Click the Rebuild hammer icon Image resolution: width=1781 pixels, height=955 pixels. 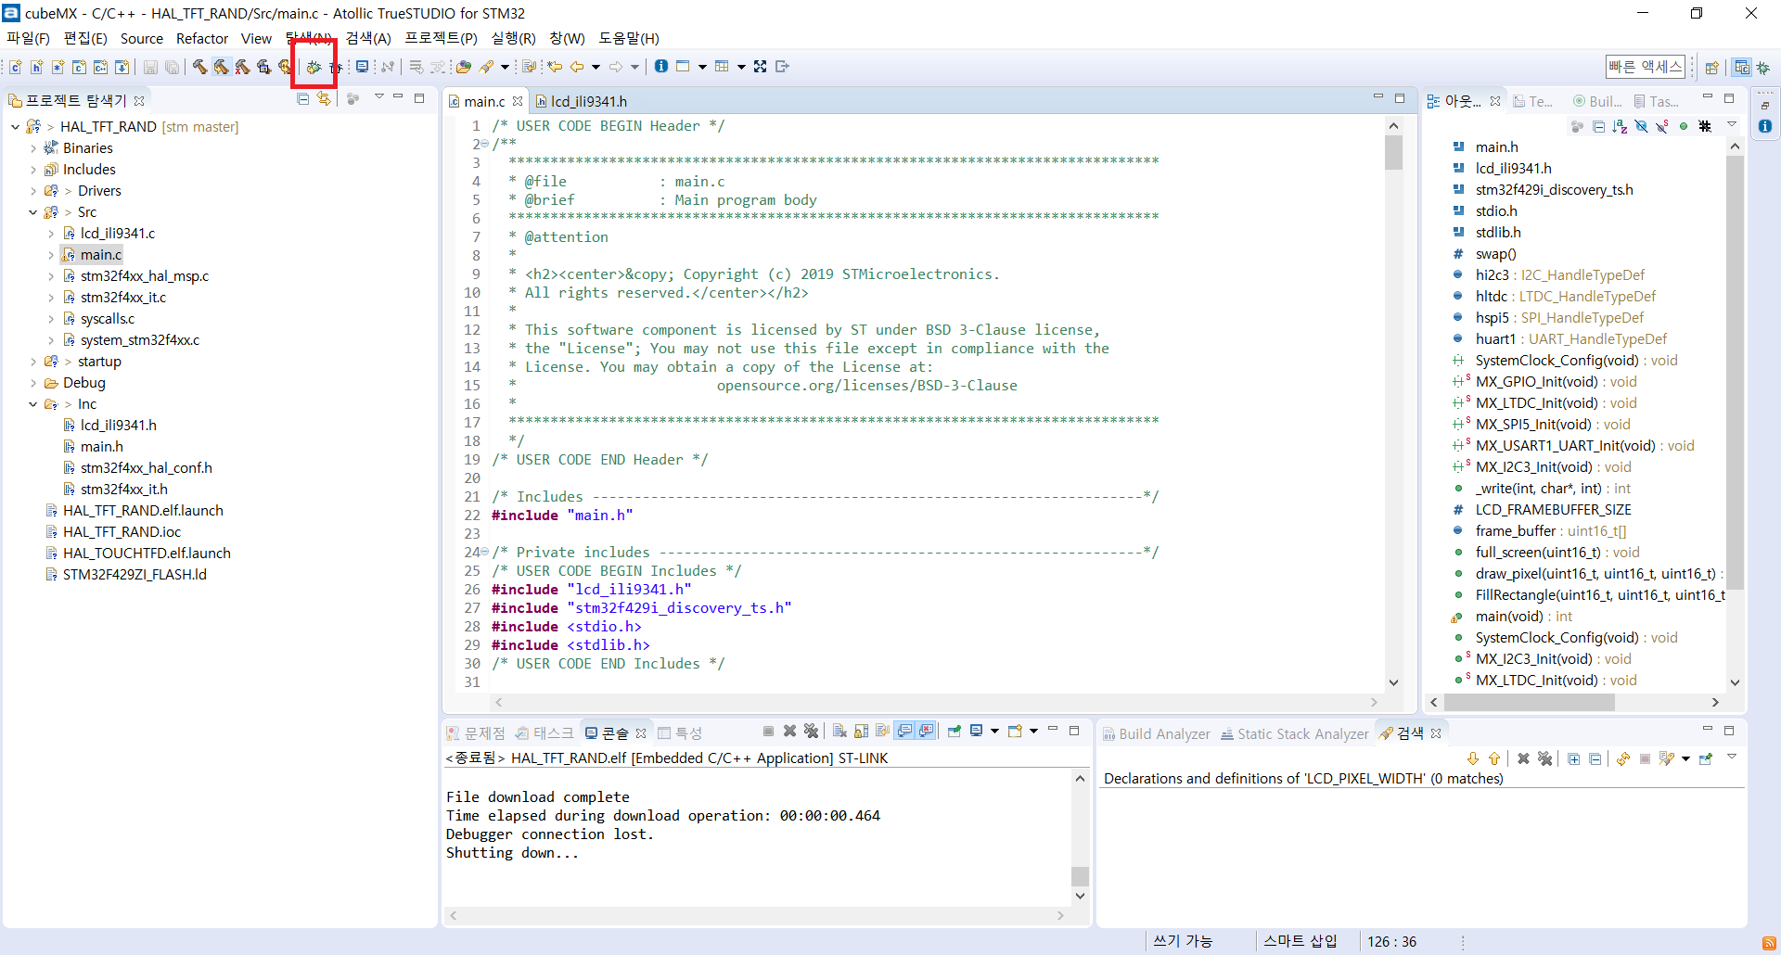pyautogui.click(x=221, y=67)
